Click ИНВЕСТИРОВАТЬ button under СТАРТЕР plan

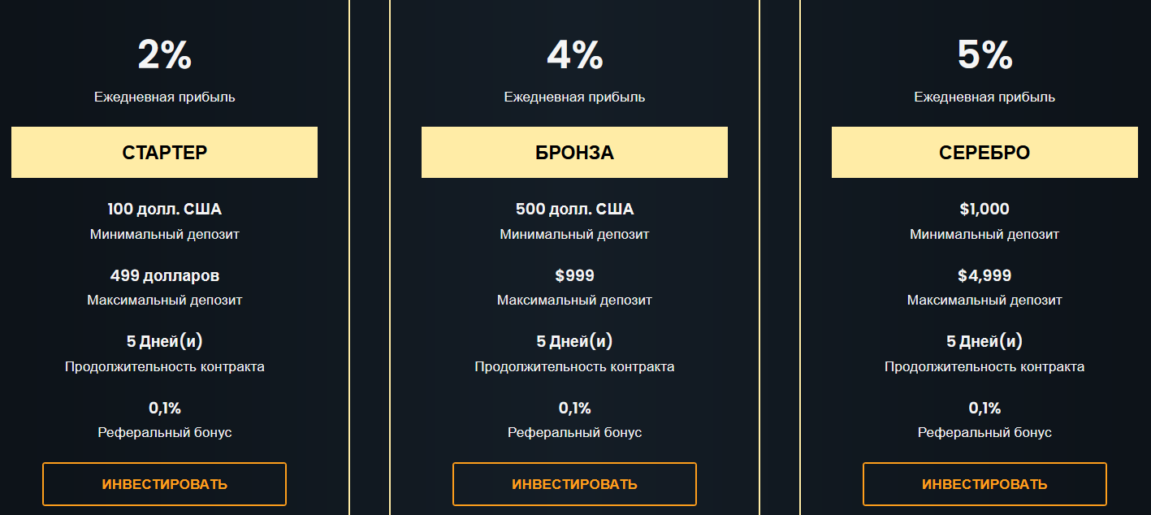(164, 484)
